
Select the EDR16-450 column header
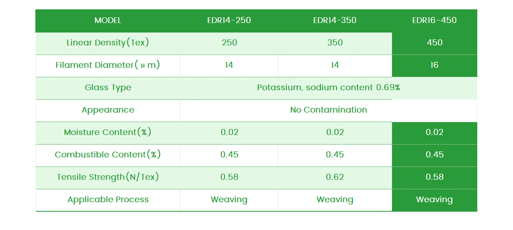point(434,20)
